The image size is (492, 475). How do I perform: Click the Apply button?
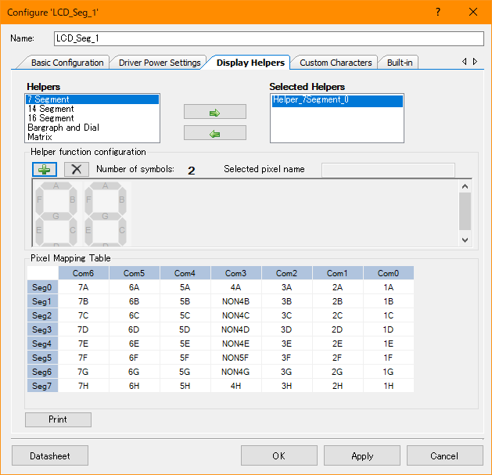pyautogui.click(x=362, y=455)
